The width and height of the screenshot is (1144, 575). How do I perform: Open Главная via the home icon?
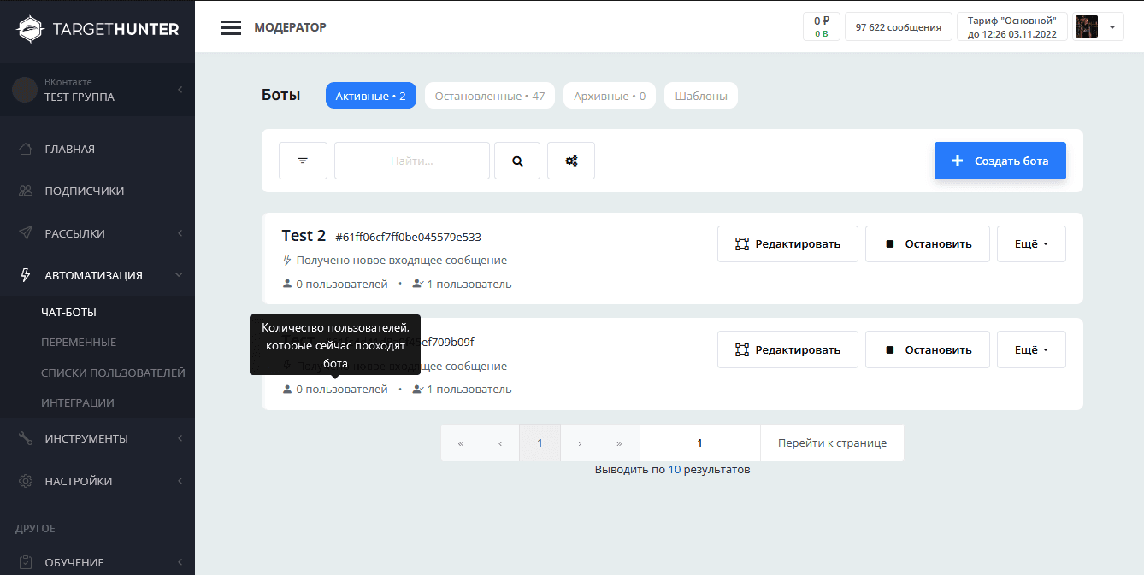point(27,149)
